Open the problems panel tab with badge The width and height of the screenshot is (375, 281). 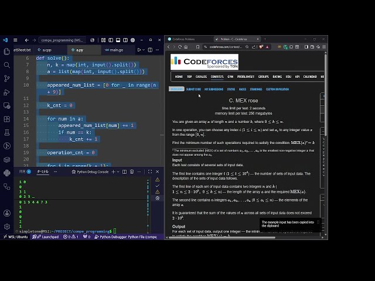(x=25, y=172)
